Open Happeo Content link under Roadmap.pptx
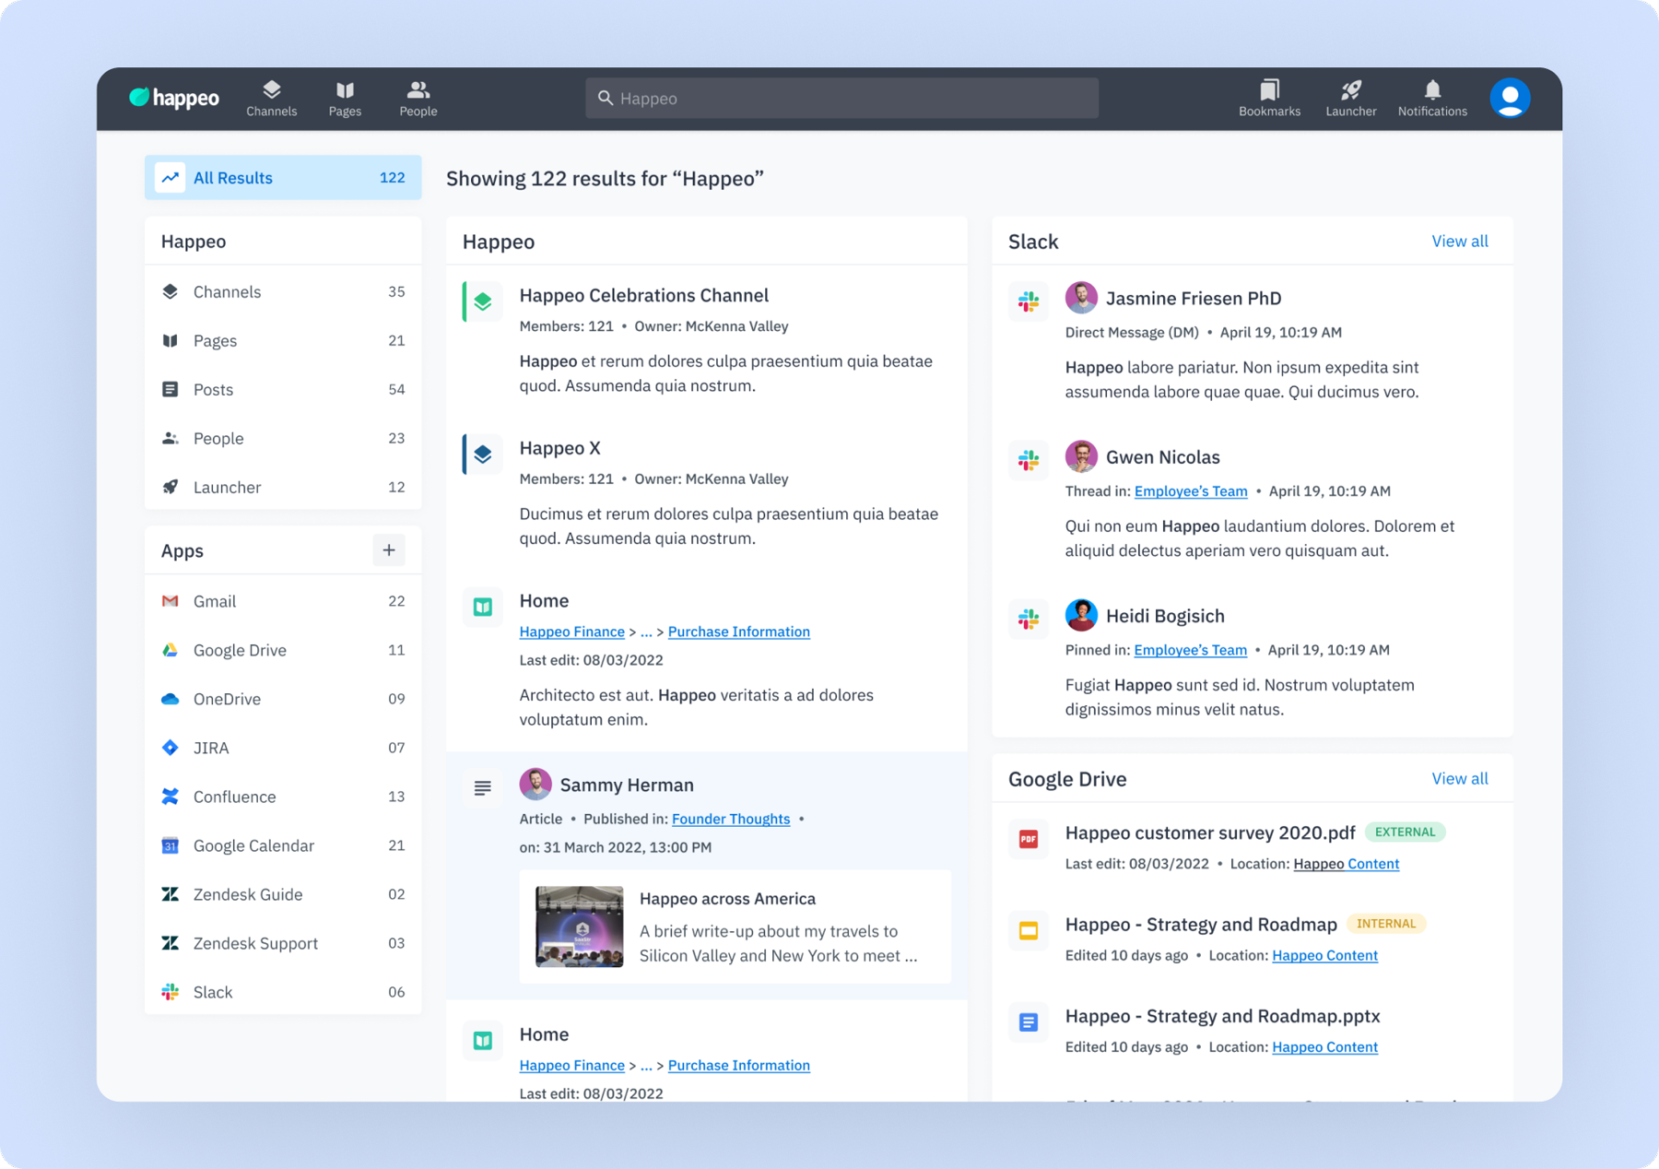Viewport: 1659px width, 1169px height. pos(1324,1047)
